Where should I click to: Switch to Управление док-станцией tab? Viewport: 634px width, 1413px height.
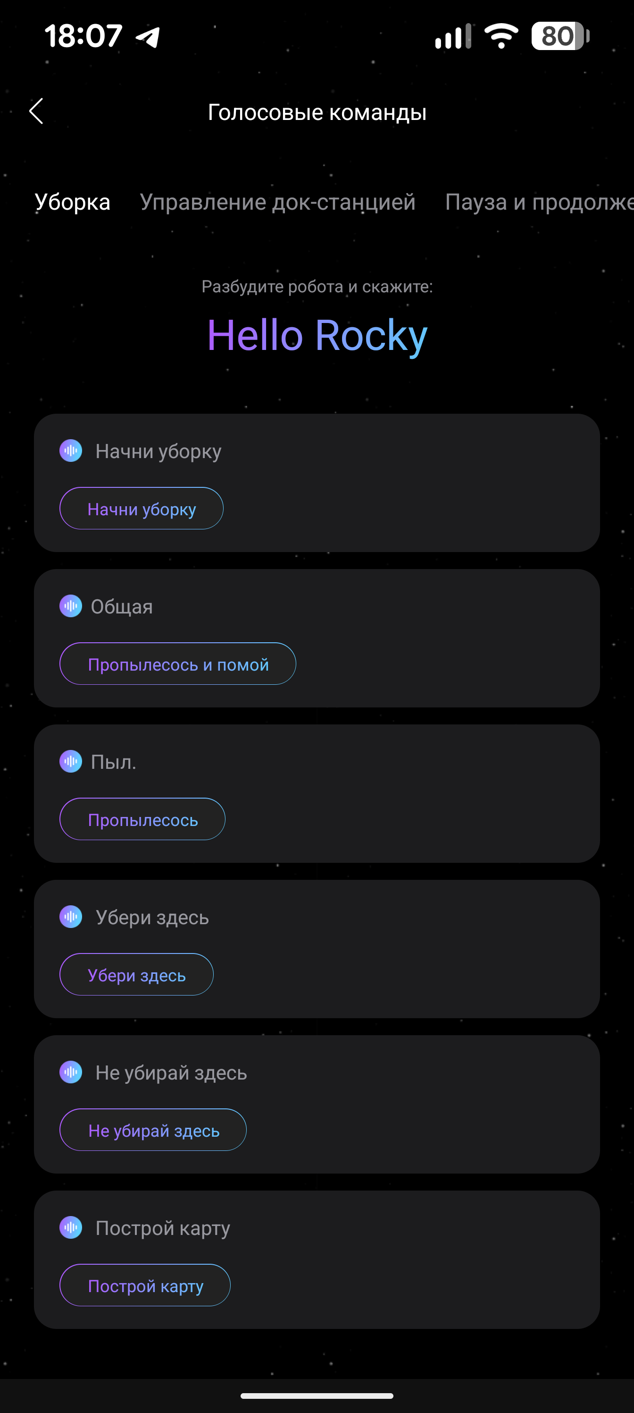(x=277, y=202)
